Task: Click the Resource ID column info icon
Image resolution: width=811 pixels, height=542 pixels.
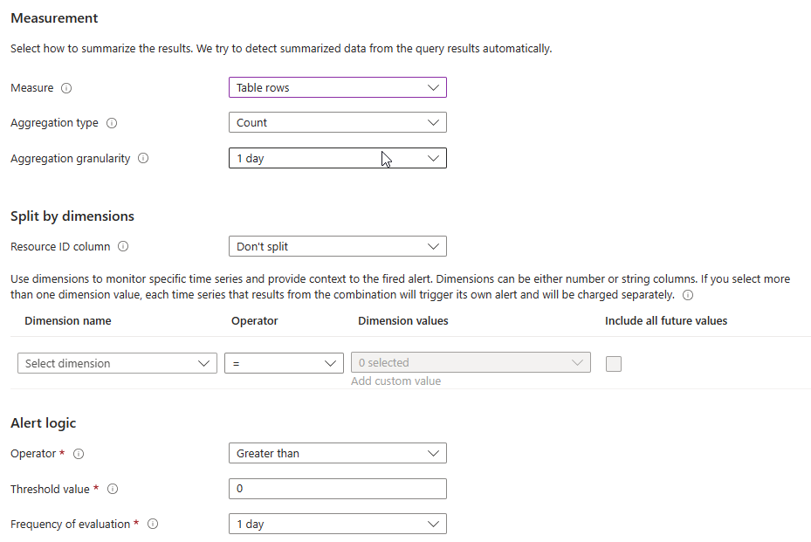Action: 121,246
